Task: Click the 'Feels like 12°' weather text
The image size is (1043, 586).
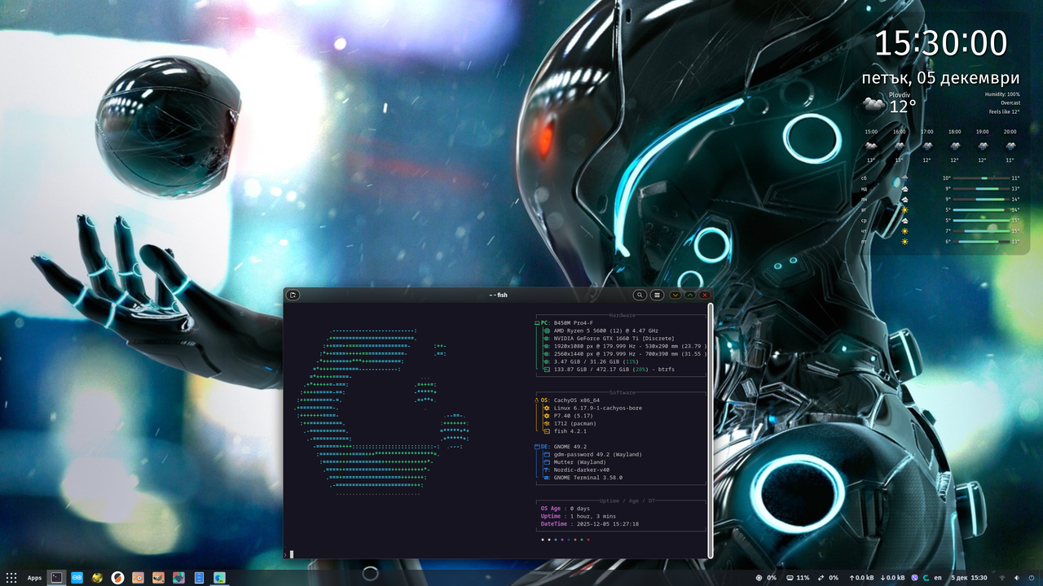Action: (1005, 112)
